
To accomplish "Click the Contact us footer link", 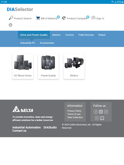I will pyautogui.click(x=19, y=131).
